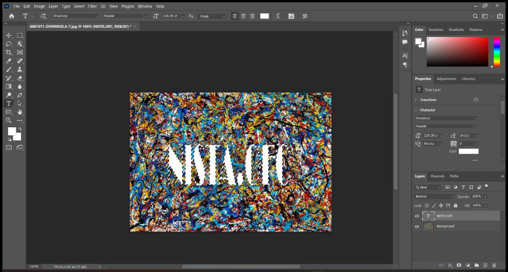Image resolution: width=508 pixels, height=272 pixels.
Task: Change the screen mode
Action: pos(20,147)
